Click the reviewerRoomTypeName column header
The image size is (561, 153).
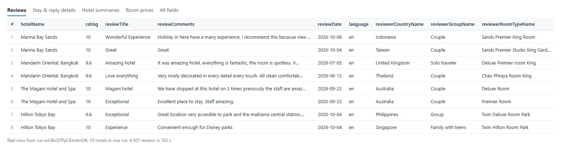508,24
